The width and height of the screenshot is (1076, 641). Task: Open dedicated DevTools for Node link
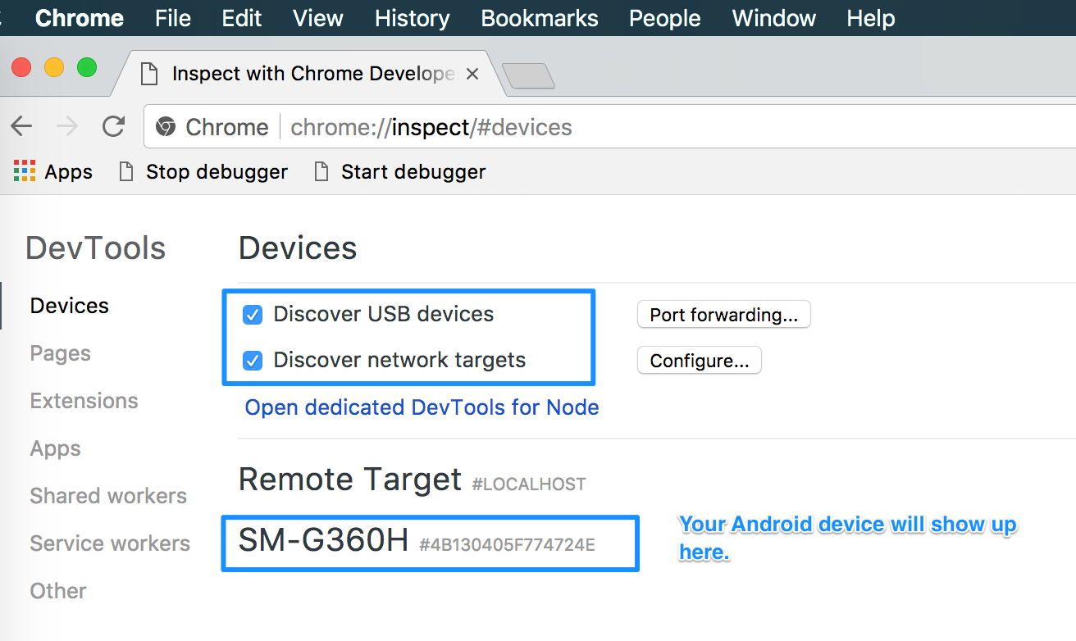[422, 407]
